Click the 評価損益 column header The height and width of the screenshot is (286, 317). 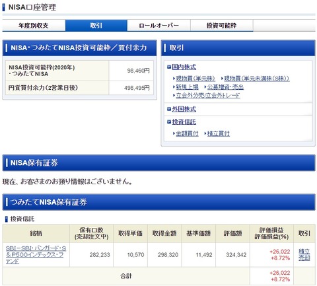[271, 233]
